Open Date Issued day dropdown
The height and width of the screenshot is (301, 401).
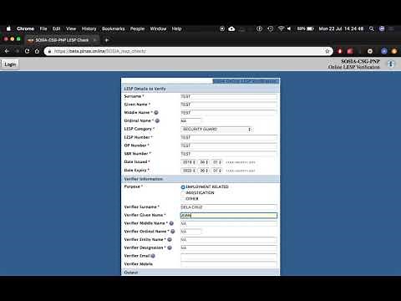click(216, 162)
